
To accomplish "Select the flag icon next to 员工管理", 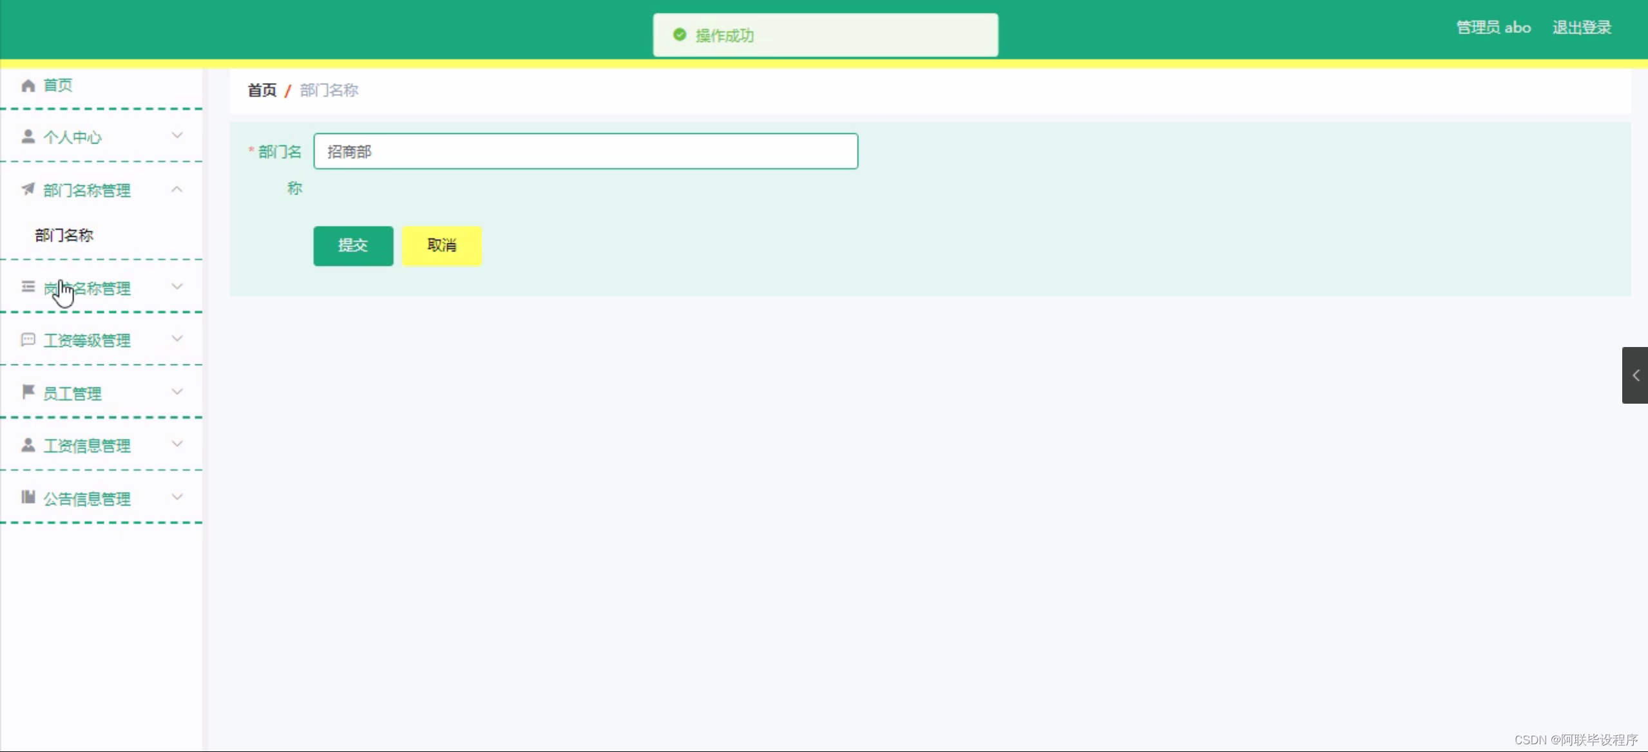I will pyautogui.click(x=28, y=391).
